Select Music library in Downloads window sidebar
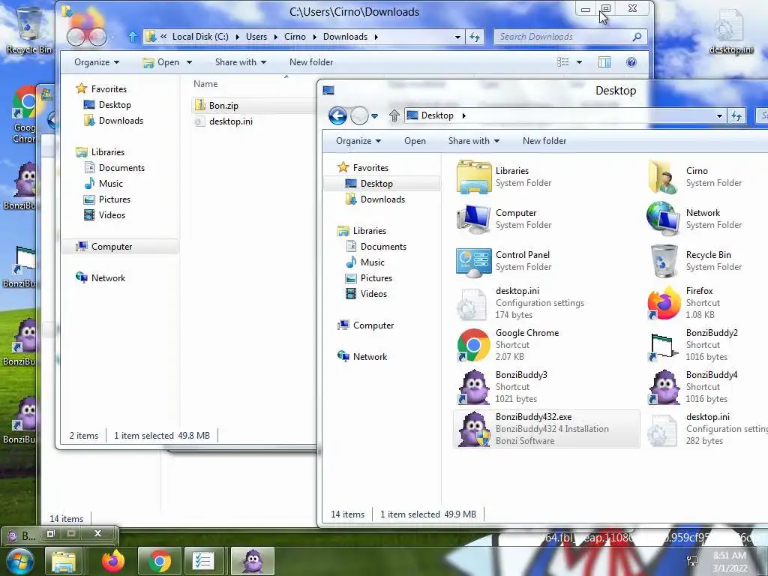 (104, 184)
